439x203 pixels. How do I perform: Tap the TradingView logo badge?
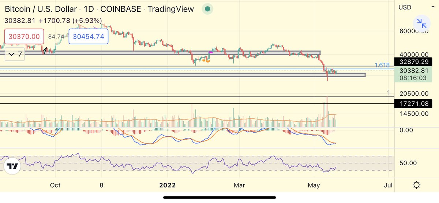pos(12,166)
